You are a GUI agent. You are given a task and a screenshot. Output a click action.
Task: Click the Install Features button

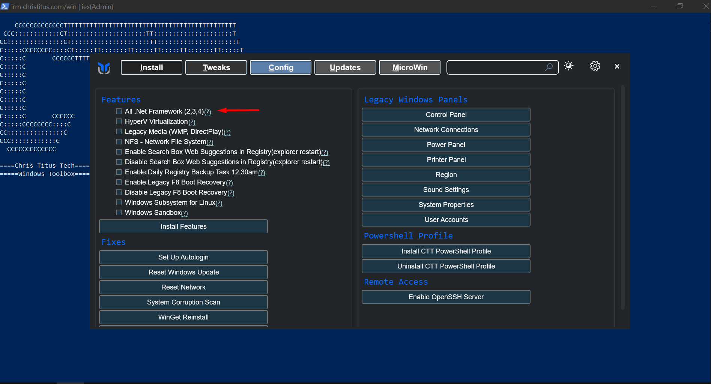point(183,226)
